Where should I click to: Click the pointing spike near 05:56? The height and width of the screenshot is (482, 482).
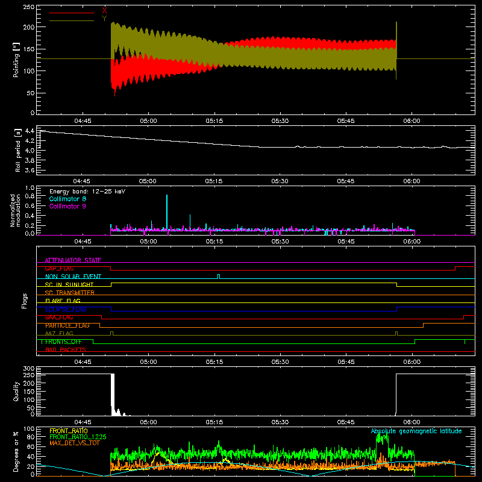pos(396,51)
